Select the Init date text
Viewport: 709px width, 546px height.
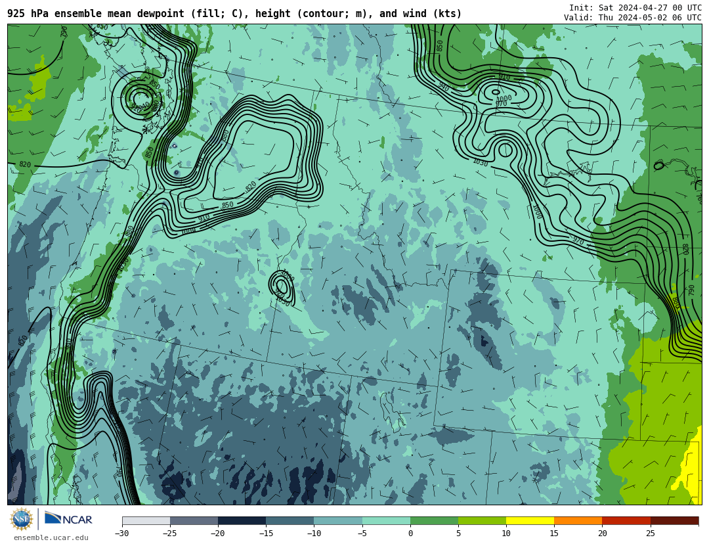pos(635,8)
